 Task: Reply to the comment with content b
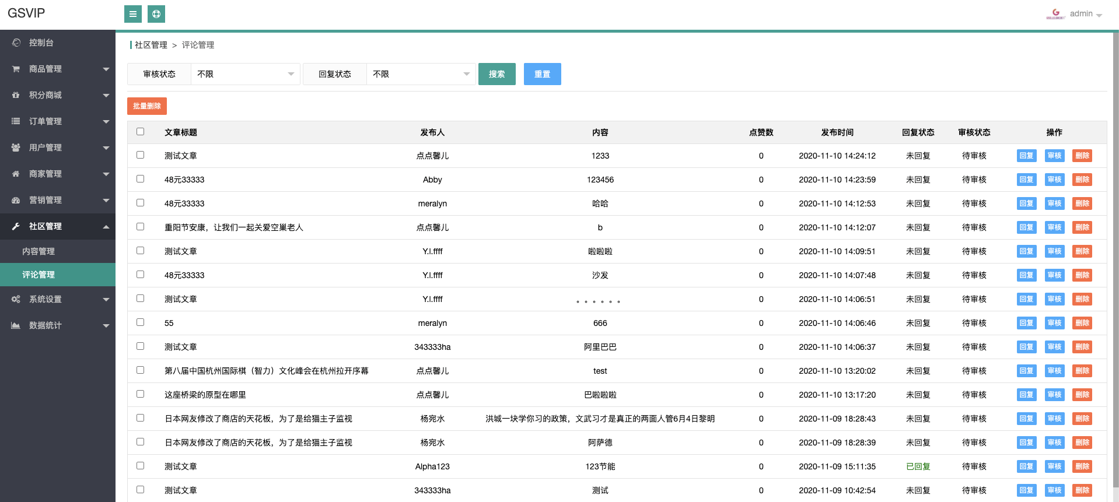point(1026,227)
